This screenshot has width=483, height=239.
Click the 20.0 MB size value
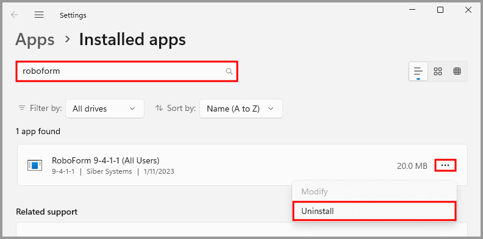tap(412, 166)
